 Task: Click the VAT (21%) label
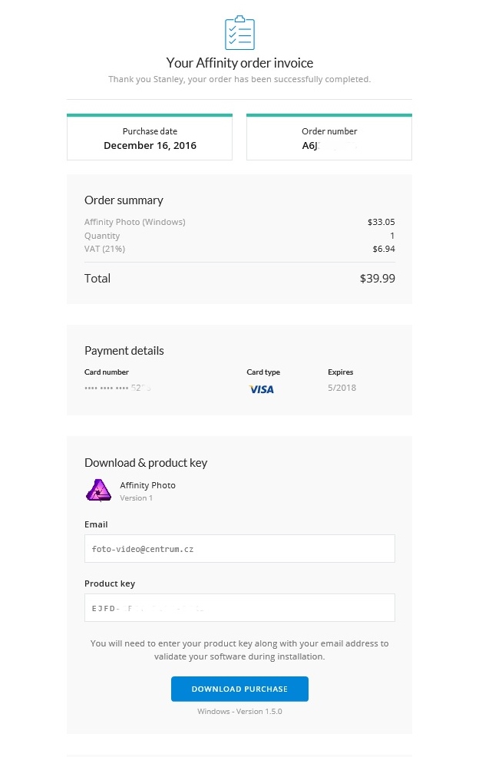tap(104, 249)
